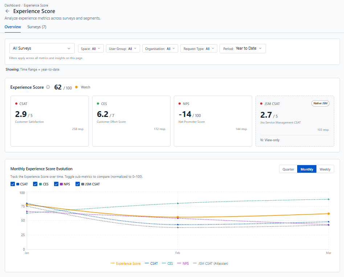Click the Native JSM badge
The width and height of the screenshot is (344, 277).
320,103
